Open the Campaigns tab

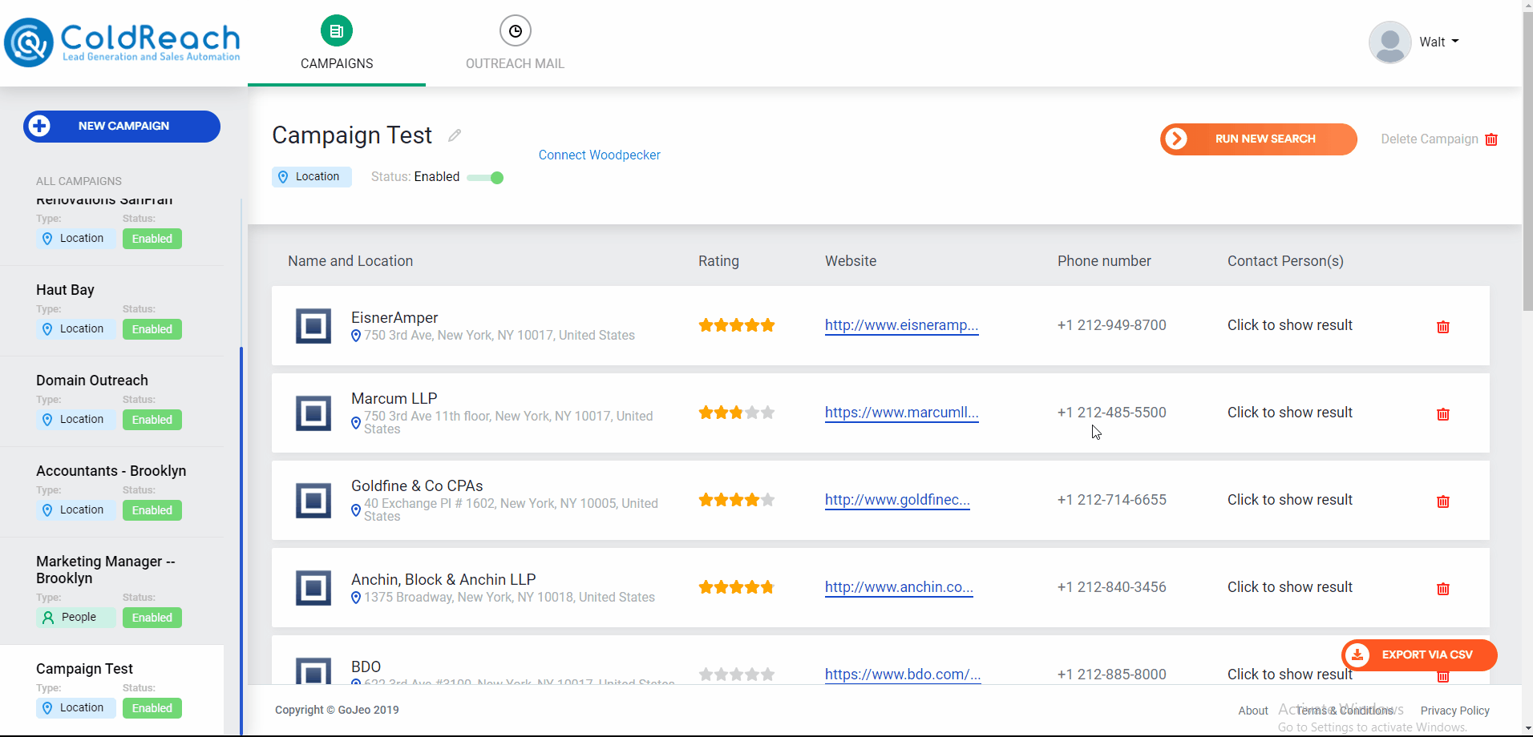(337, 43)
